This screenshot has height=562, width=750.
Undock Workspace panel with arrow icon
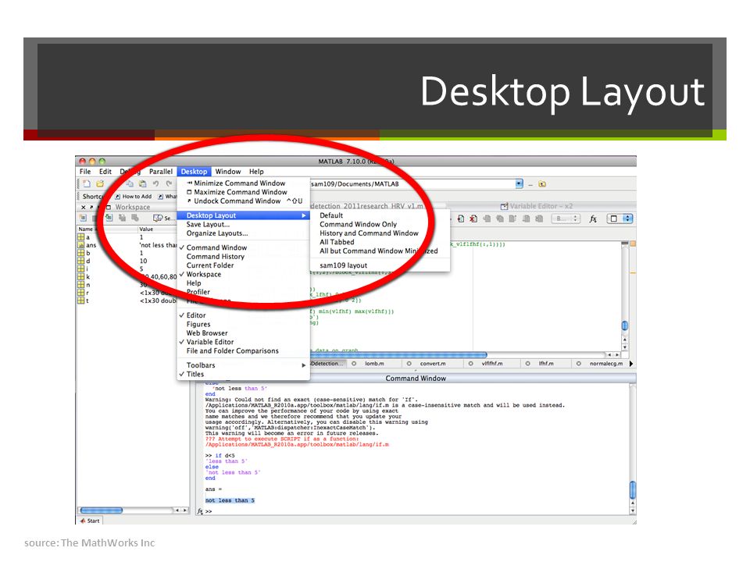(x=91, y=207)
